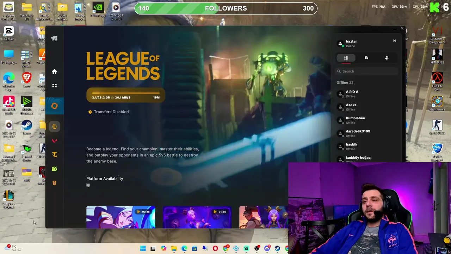Open Opera browser from the taskbar
Image resolution: width=451 pixels, height=254 pixels.
pos(215,249)
